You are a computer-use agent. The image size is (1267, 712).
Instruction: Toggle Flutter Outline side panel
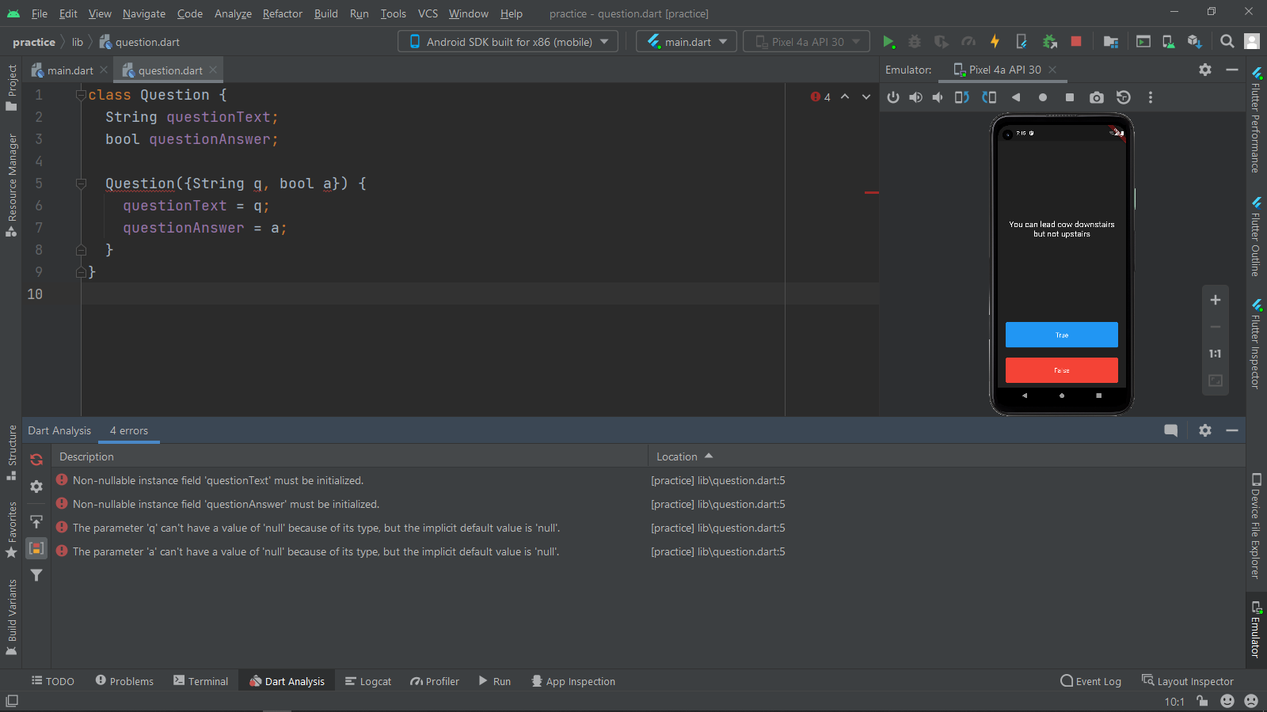[x=1256, y=237]
